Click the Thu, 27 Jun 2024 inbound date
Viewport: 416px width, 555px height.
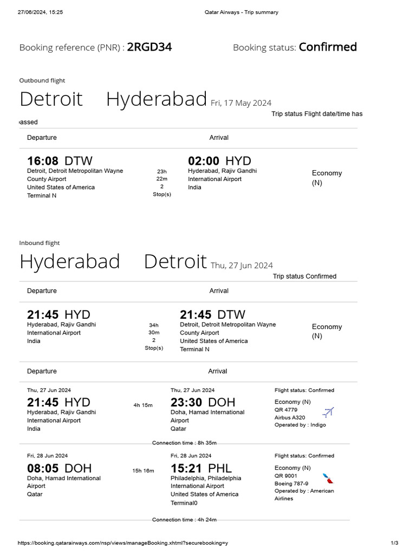[242, 266]
